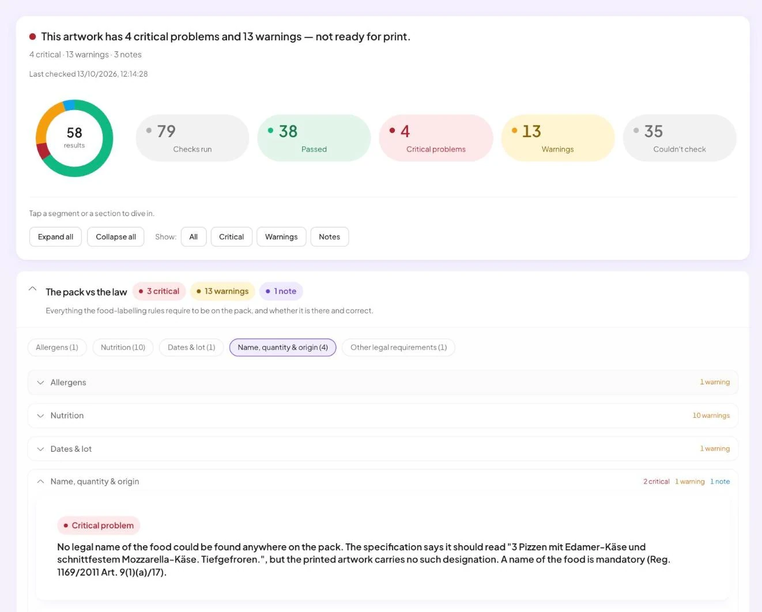This screenshot has height=612, width=762.
Task: Collapse the Name, quantity & origin chevron
Action: click(x=40, y=482)
